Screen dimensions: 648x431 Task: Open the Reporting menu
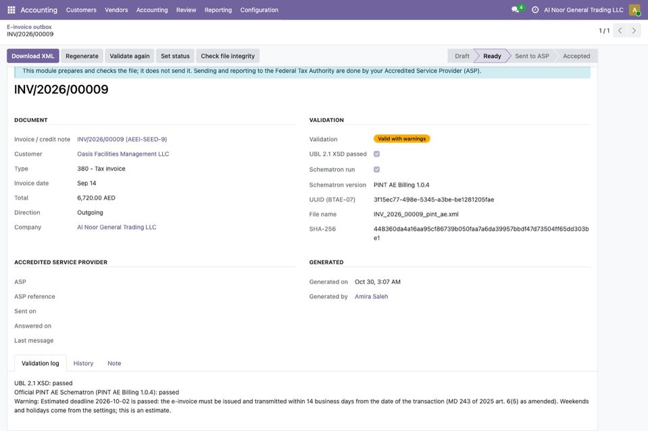coord(218,10)
